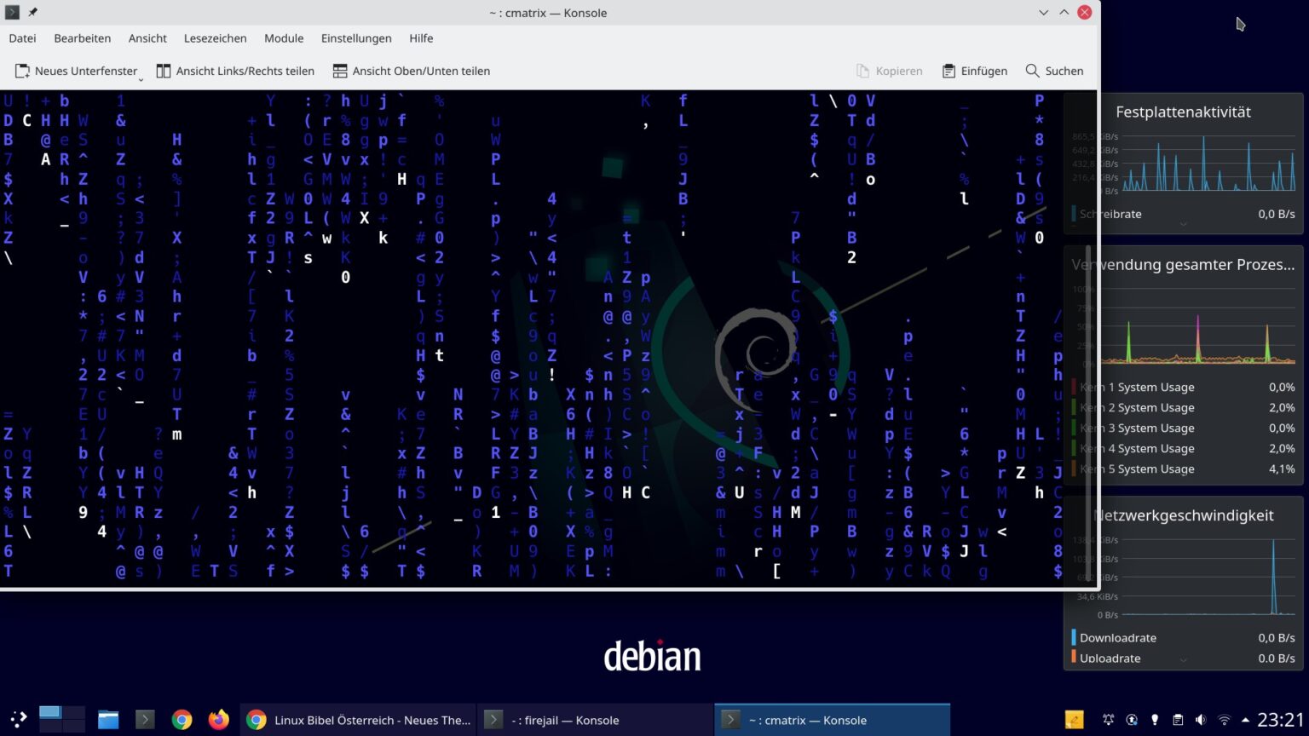1309x736 pixels.
Task: Open the Einstellungen menu
Action: 356,38
